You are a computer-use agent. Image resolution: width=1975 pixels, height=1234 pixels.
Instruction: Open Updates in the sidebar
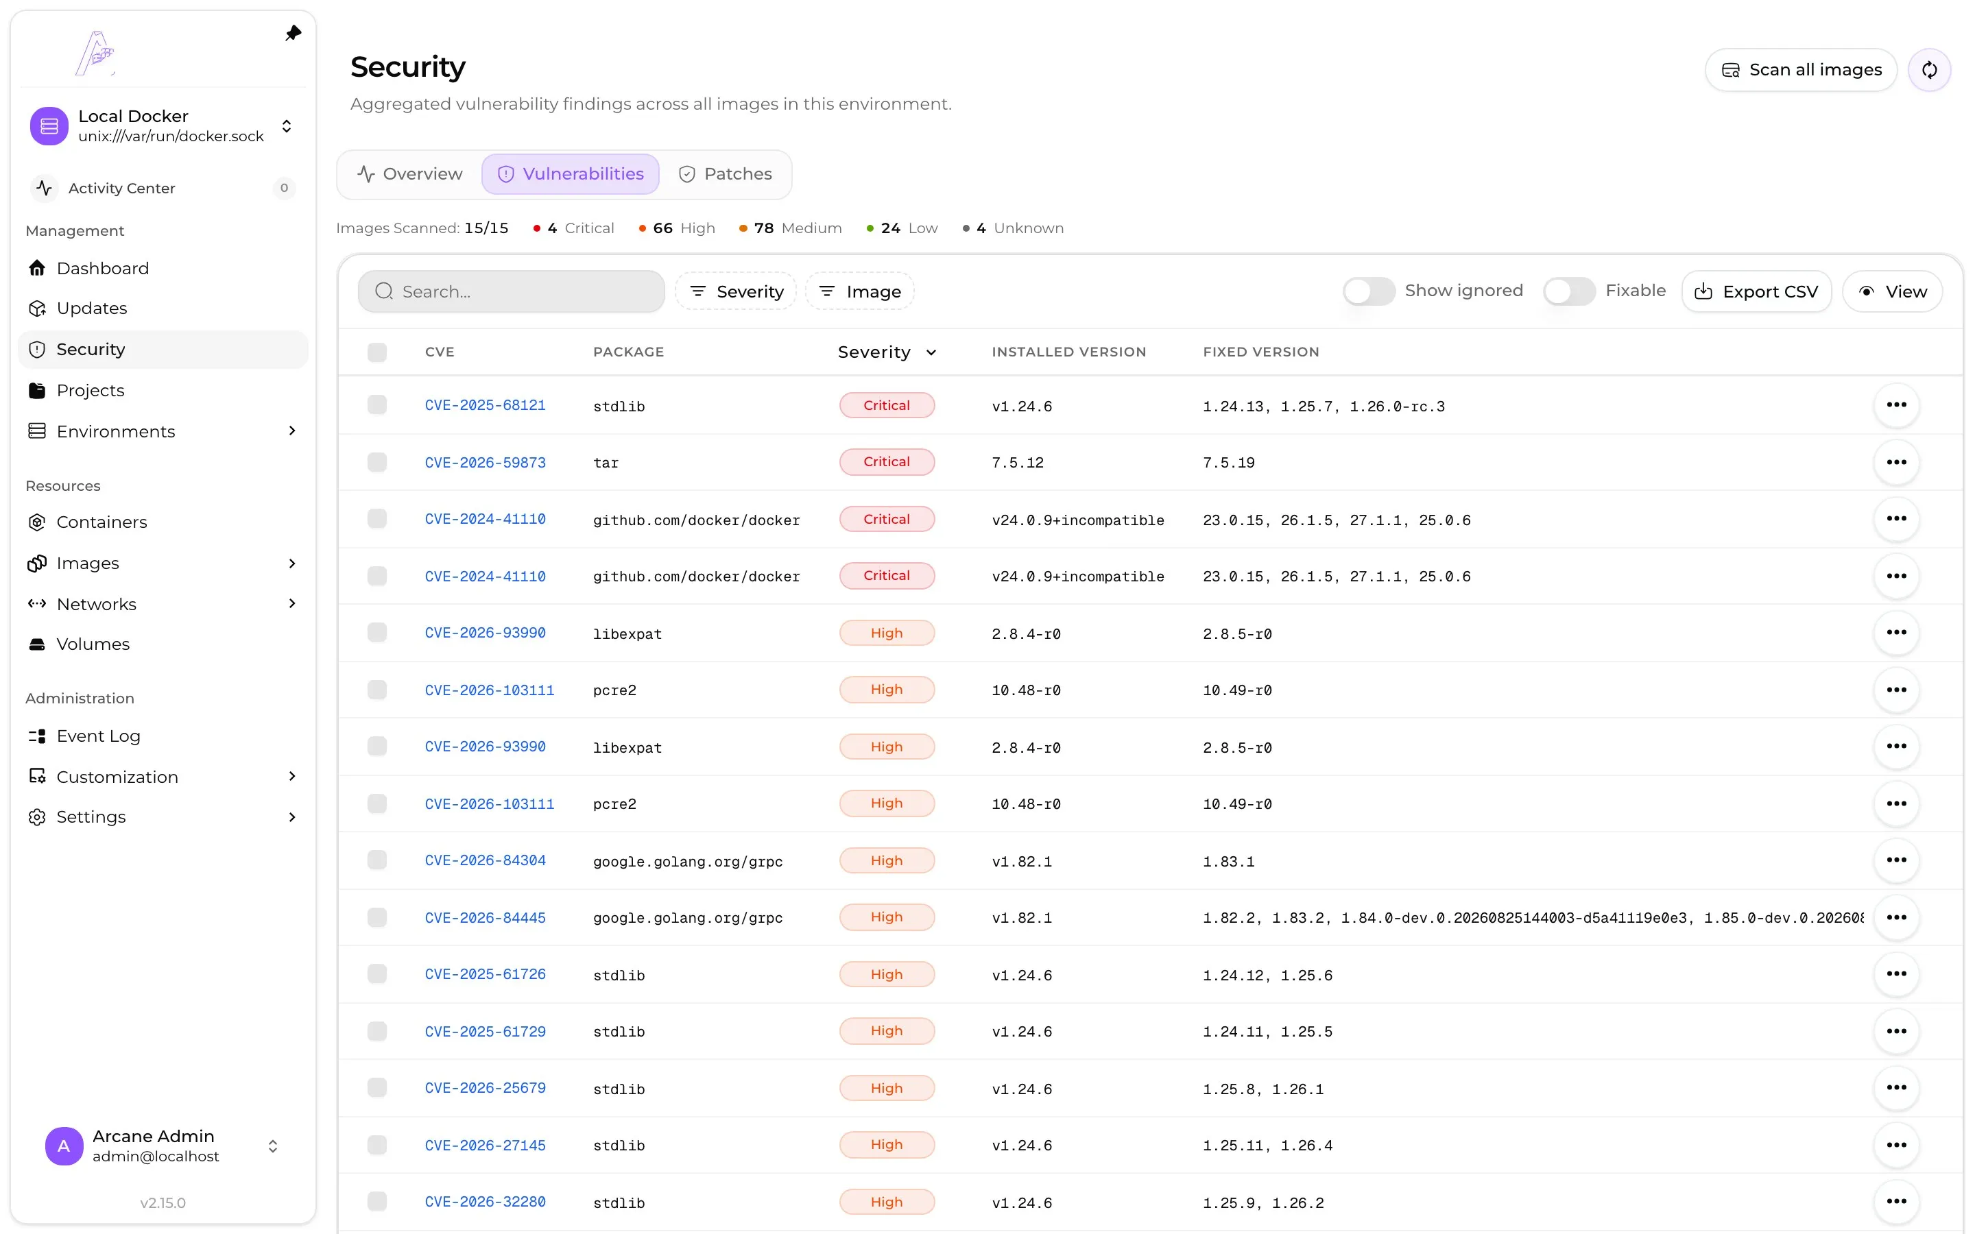pyautogui.click(x=163, y=308)
